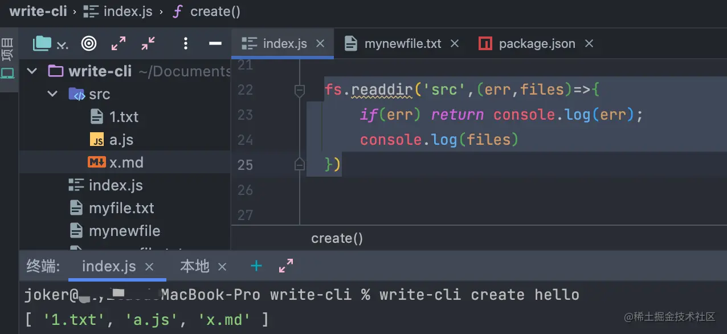Image resolution: width=727 pixels, height=334 pixels.
Task: Open index.js in the project tree
Action: coord(116,185)
